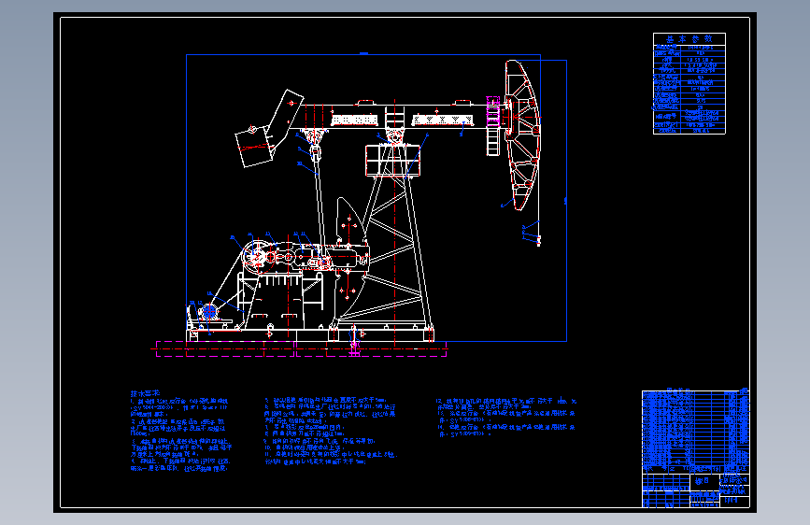The width and height of the screenshot is (810, 525).
Task: Click the magenta dashed foundation outline
Action: [x=301, y=348]
